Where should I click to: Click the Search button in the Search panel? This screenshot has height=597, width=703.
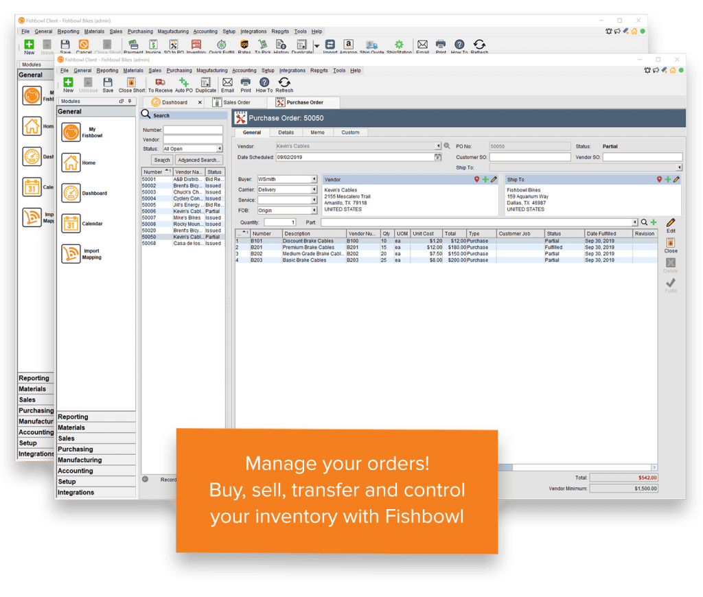click(162, 160)
